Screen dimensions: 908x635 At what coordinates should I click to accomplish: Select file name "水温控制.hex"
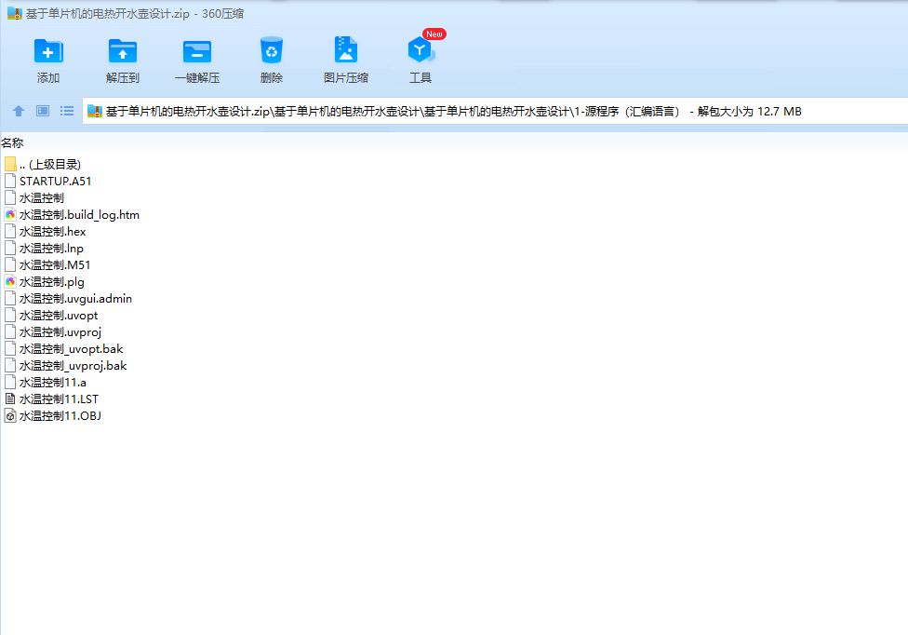[x=52, y=231]
